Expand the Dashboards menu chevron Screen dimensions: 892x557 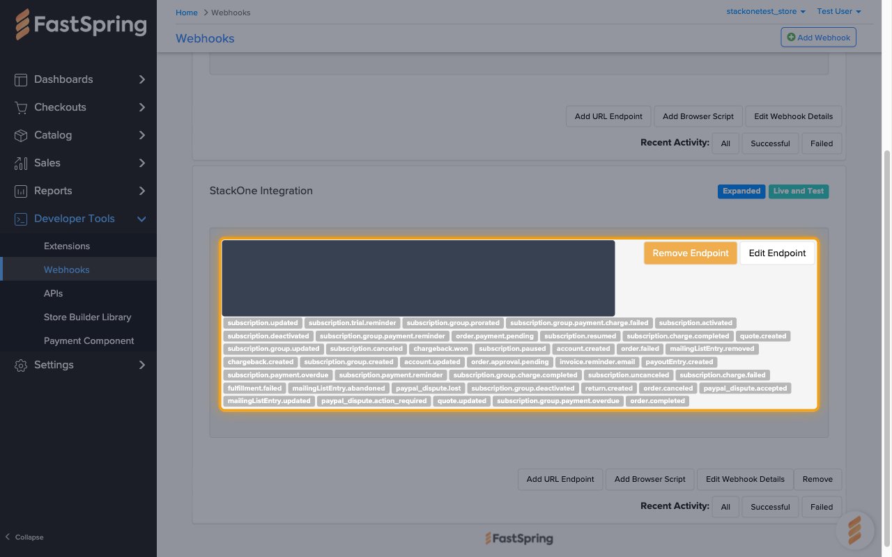coord(141,79)
